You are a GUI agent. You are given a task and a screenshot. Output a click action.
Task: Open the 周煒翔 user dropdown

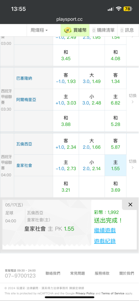point(39,30)
